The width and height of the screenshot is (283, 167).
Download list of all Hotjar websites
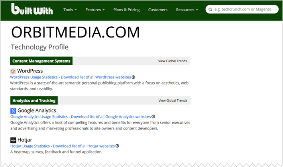click(x=84, y=146)
